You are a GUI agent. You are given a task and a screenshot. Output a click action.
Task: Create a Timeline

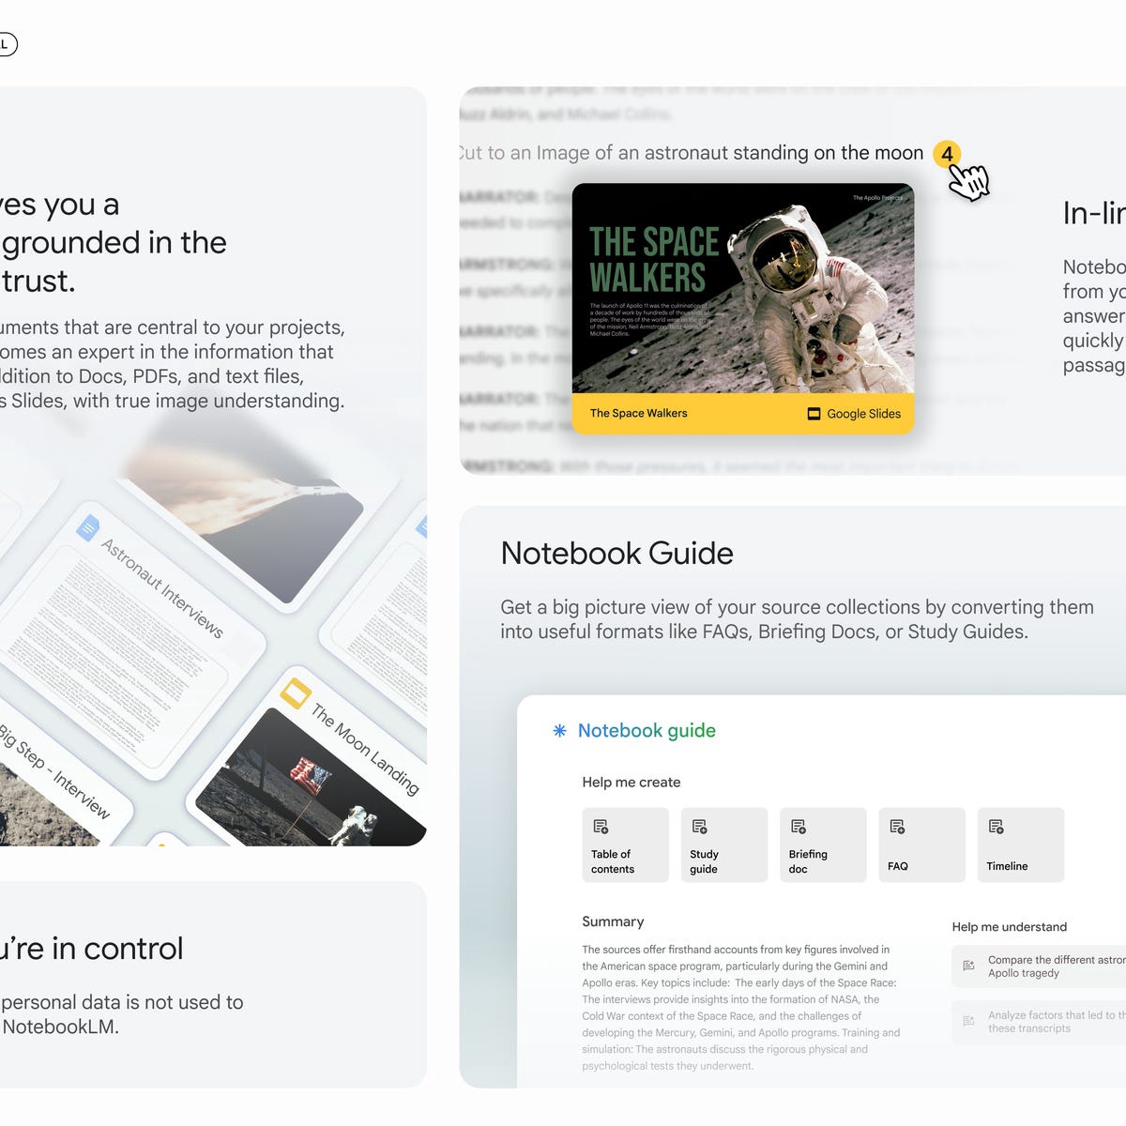(1021, 844)
